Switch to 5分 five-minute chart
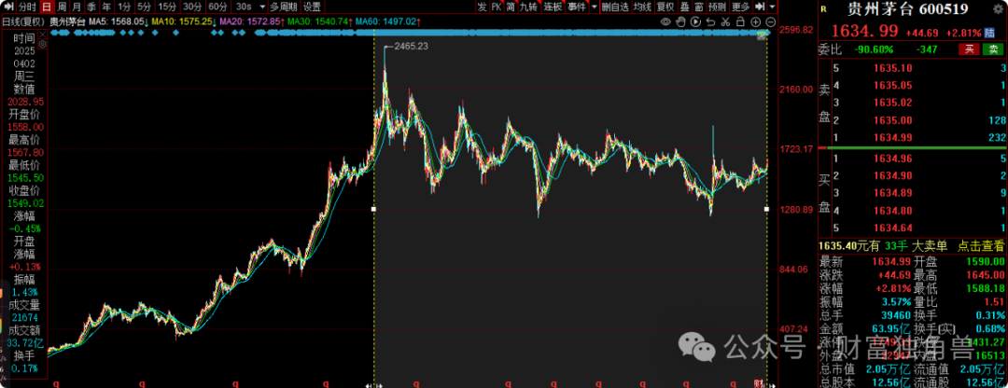Image resolution: width=1008 pixels, height=388 pixels. pos(145,7)
